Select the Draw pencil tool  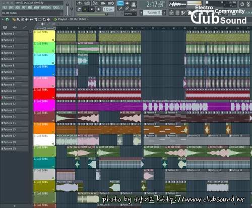point(14,20)
